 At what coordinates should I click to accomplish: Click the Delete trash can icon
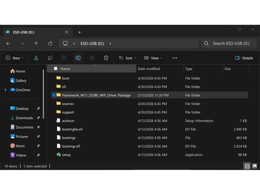pyautogui.click(x=106, y=58)
